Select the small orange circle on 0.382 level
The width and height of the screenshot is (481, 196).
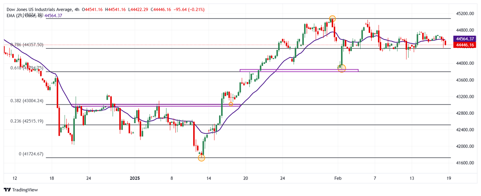click(231, 104)
